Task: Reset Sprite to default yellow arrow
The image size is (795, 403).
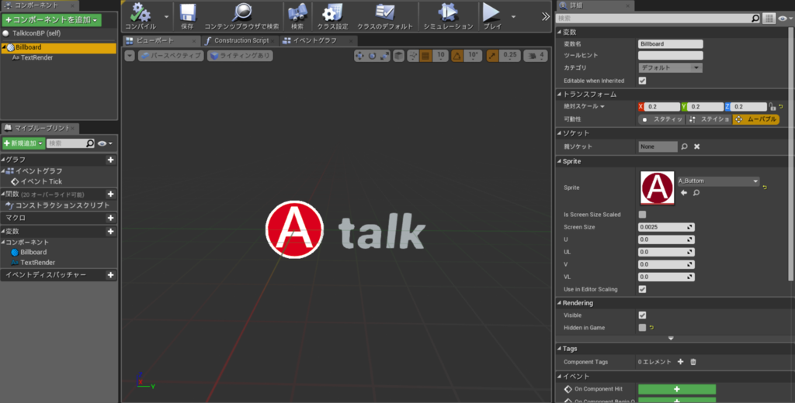Action: pyautogui.click(x=765, y=188)
